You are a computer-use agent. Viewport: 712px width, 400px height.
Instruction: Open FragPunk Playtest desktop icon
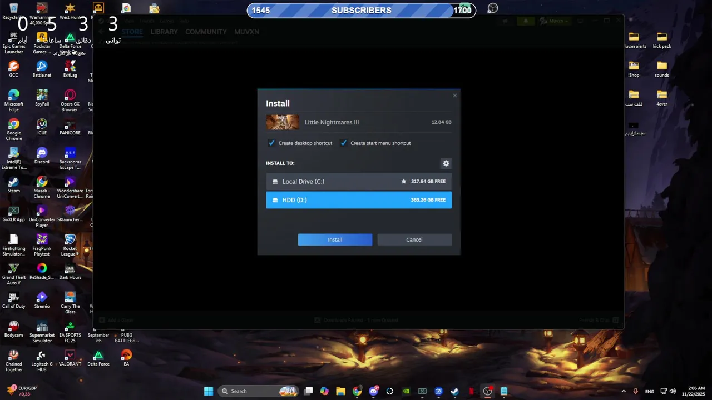point(42,245)
